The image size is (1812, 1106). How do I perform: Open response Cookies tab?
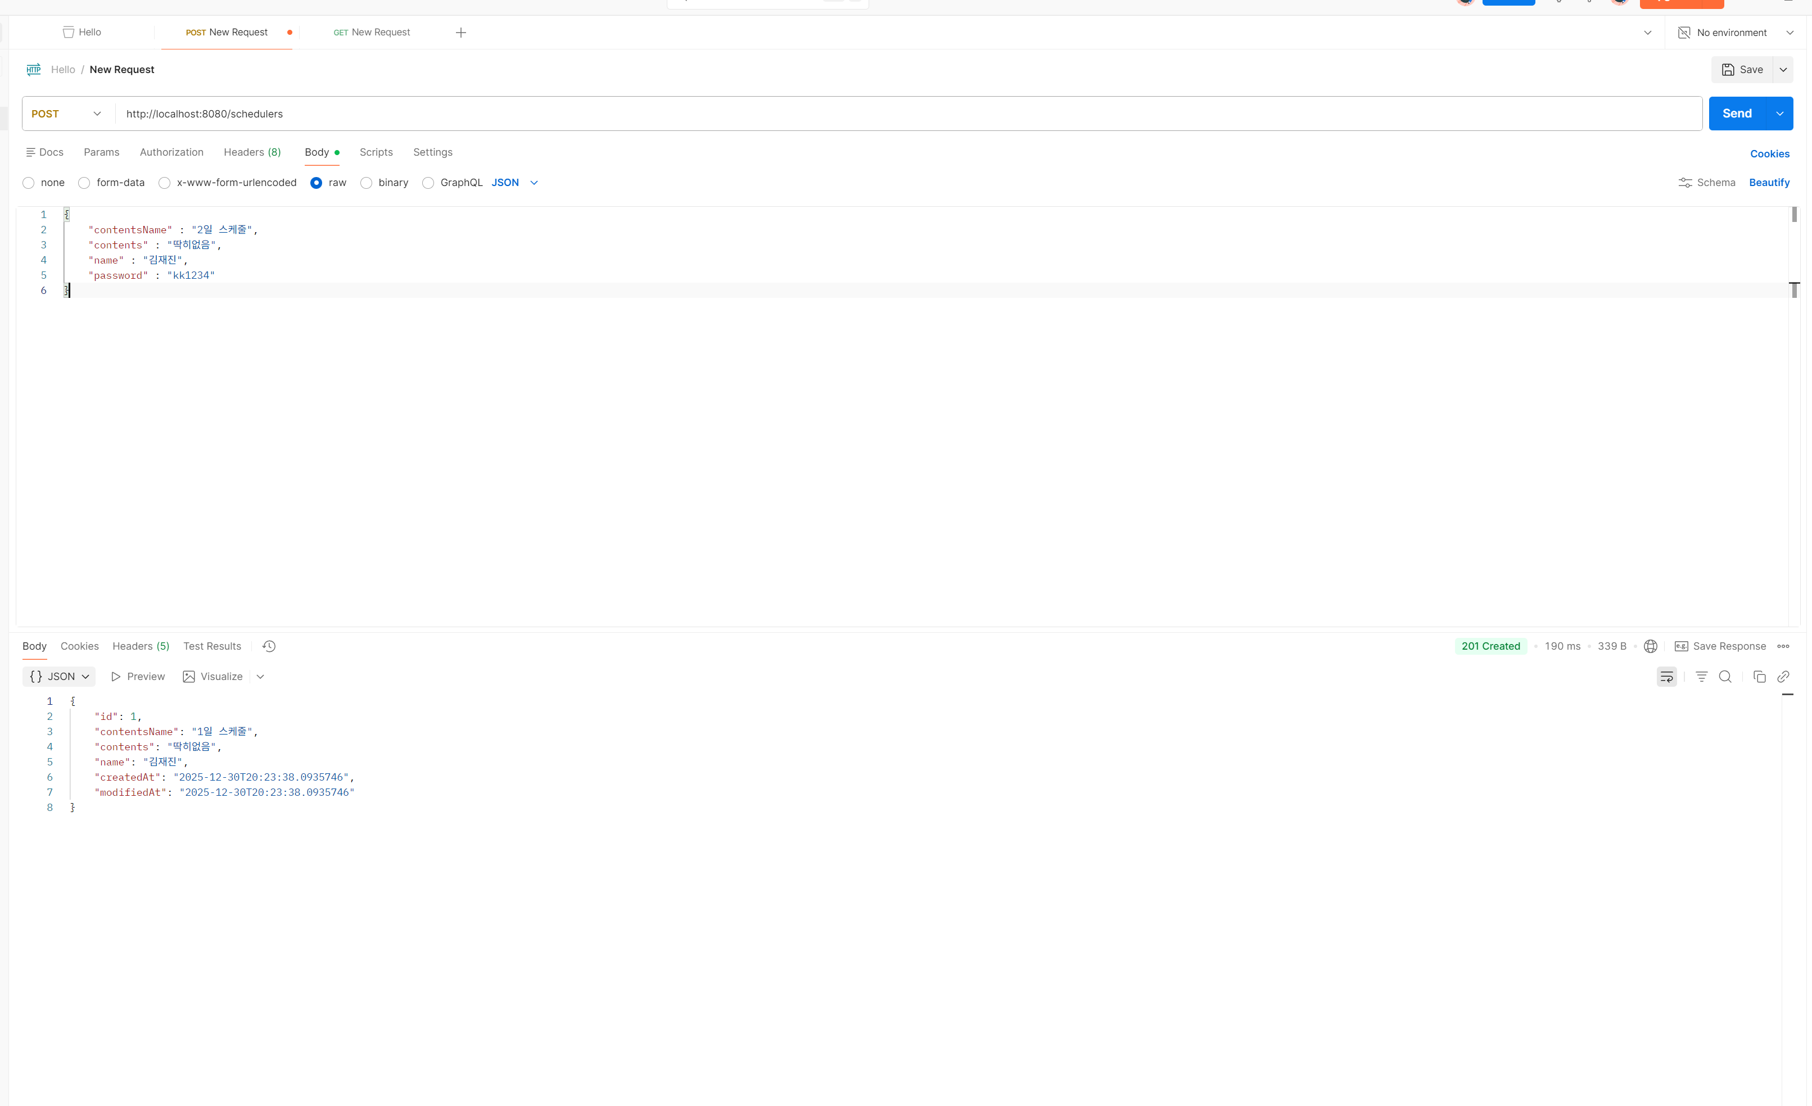point(79,646)
